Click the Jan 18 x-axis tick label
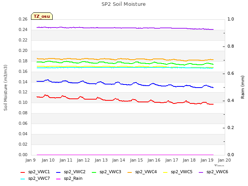Screen dimensions: 248x186 point(189,160)
